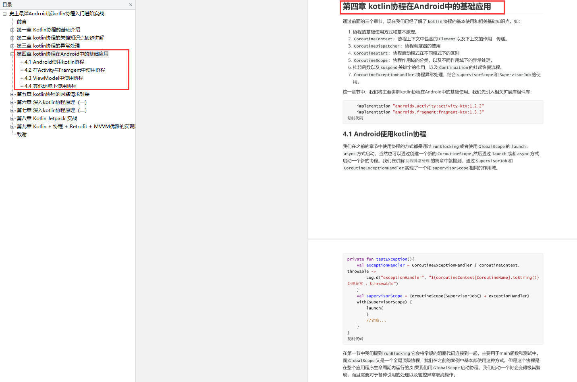Screen dimensions: 577x382
Task: Click the val exceptionHandler = CoroutineExceptionHandler code line
Action: coord(438,266)
